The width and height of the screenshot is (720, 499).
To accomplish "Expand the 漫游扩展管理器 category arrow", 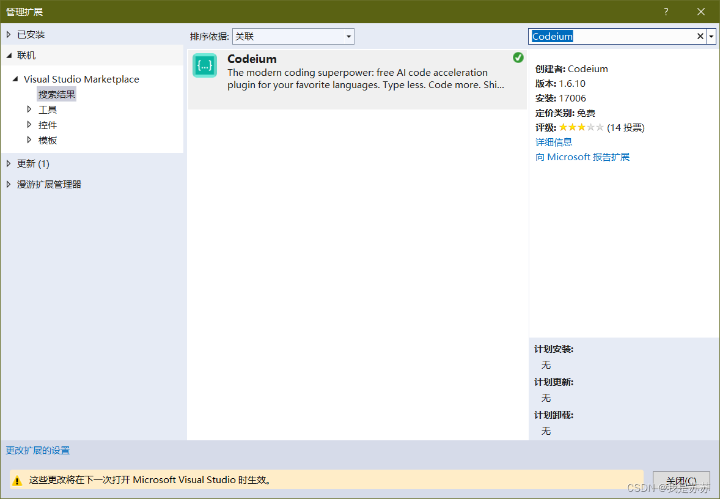I will tap(9, 184).
